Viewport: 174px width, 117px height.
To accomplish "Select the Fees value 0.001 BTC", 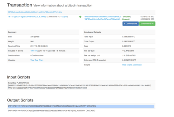I will tap(127, 46).
